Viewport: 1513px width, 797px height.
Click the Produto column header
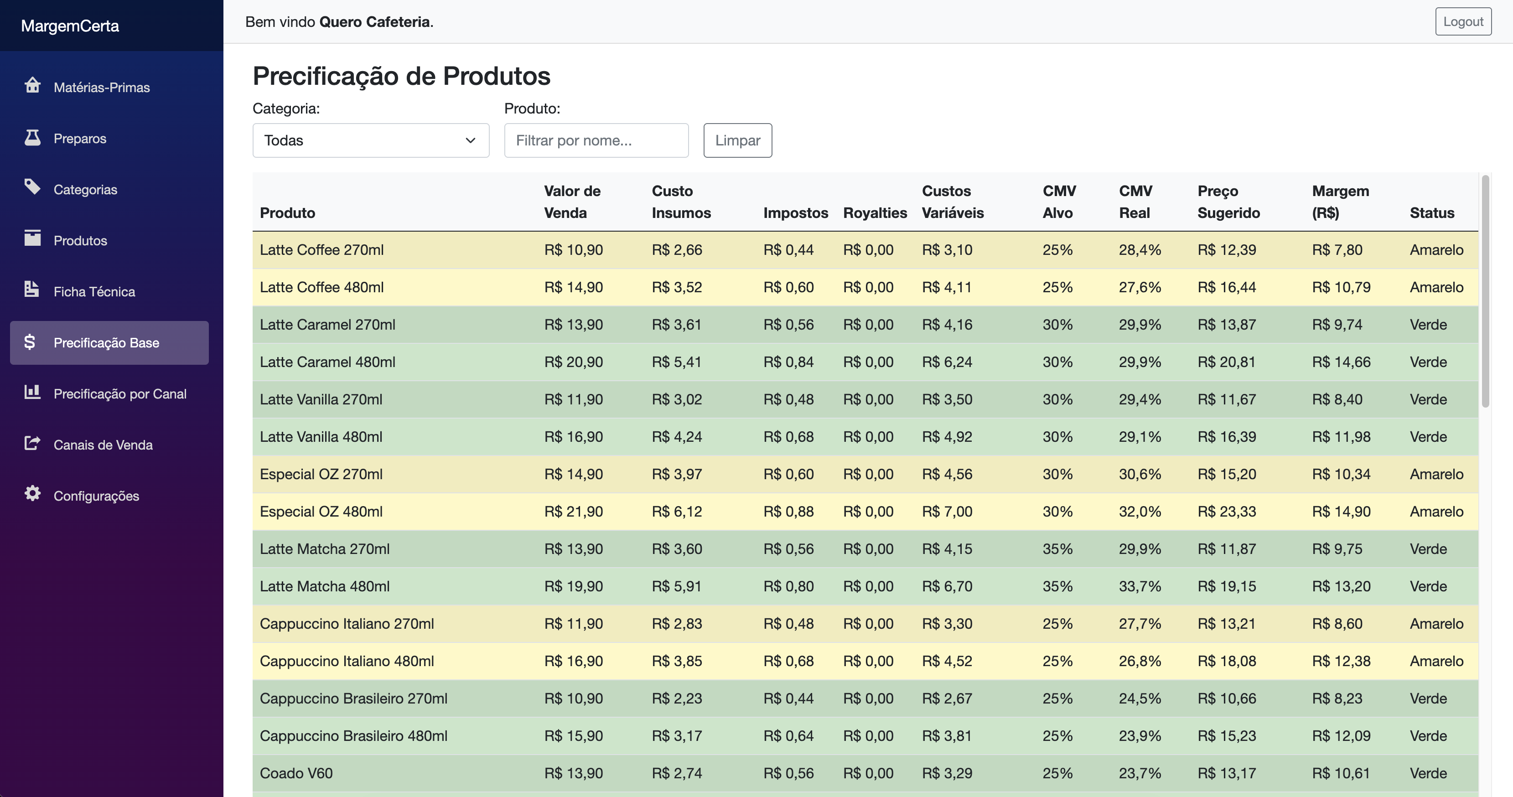tap(287, 212)
